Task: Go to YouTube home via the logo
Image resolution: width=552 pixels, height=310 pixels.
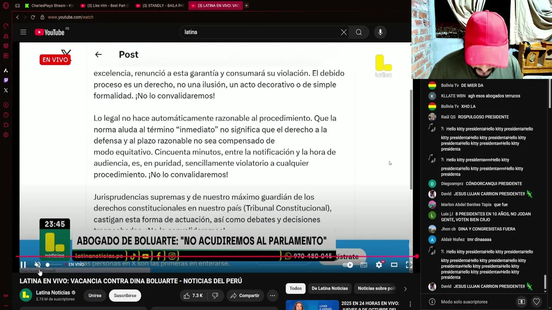Action: click(50, 32)
